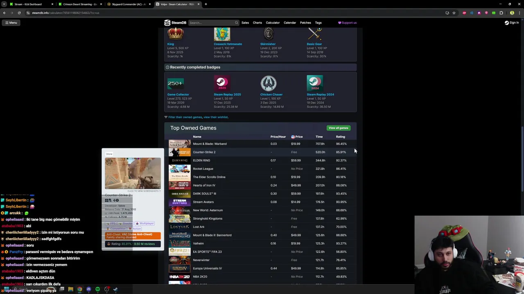The height and width of the screenshot is (294, 524).
Task: Open File Explorer from the taskbar
Action: [70, 289]
